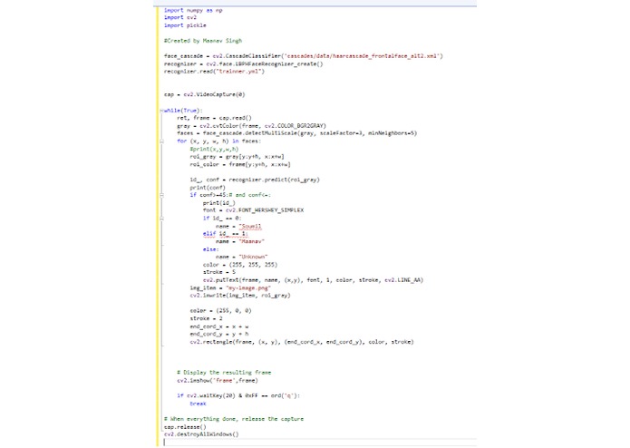Click the '#Created by Maanav Singh' comment
Viewport: 630px width, 448px height.
203,41
